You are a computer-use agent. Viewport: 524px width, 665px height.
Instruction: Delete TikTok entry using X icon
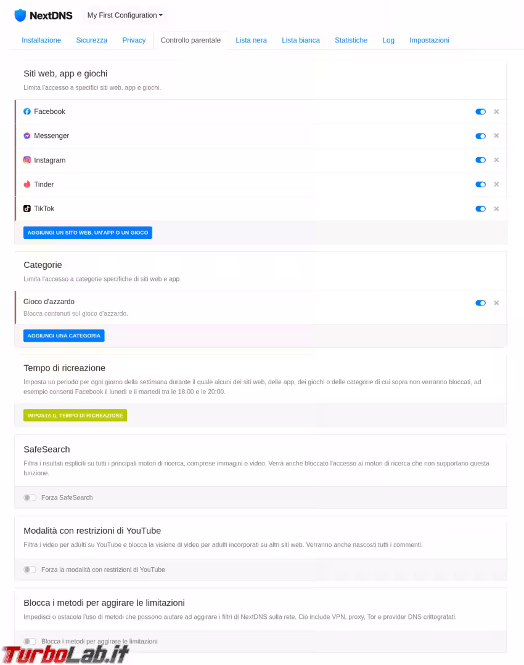click(x=496, y=209)
